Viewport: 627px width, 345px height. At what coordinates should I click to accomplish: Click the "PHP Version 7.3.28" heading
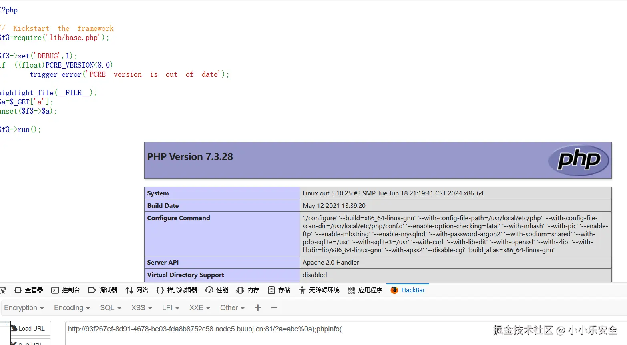(190, 157)
